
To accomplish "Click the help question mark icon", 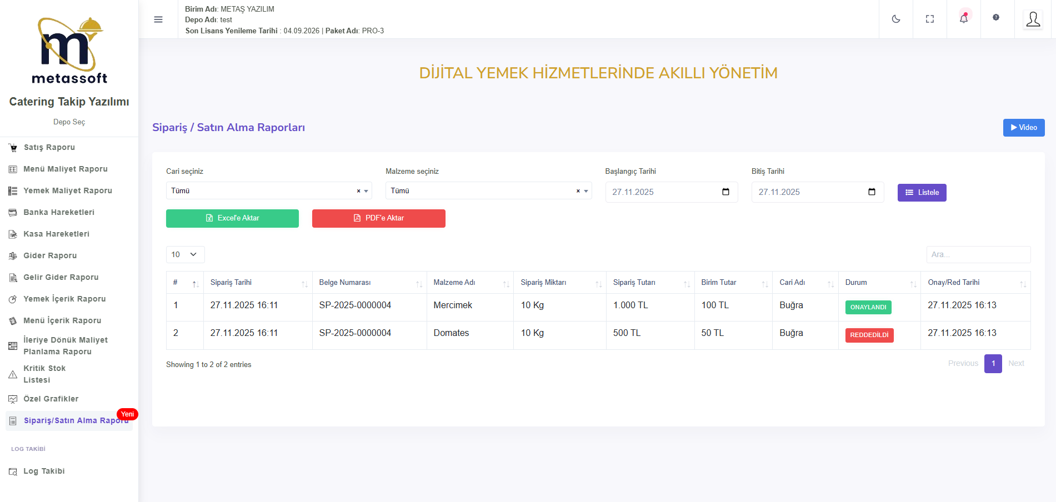I will point(995,18).
